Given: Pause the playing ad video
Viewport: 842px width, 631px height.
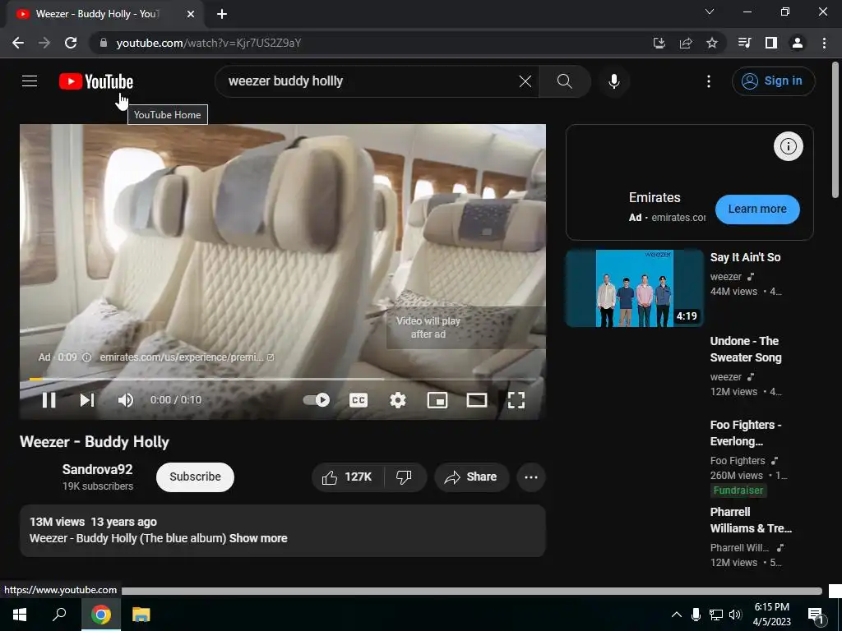Looking at the screenshot, I should 49,400.
